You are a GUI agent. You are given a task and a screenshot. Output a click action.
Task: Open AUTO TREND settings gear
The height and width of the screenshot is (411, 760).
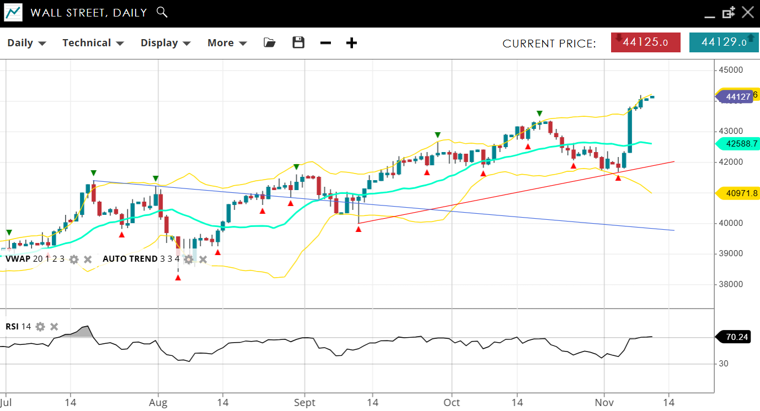click(189, 259)
